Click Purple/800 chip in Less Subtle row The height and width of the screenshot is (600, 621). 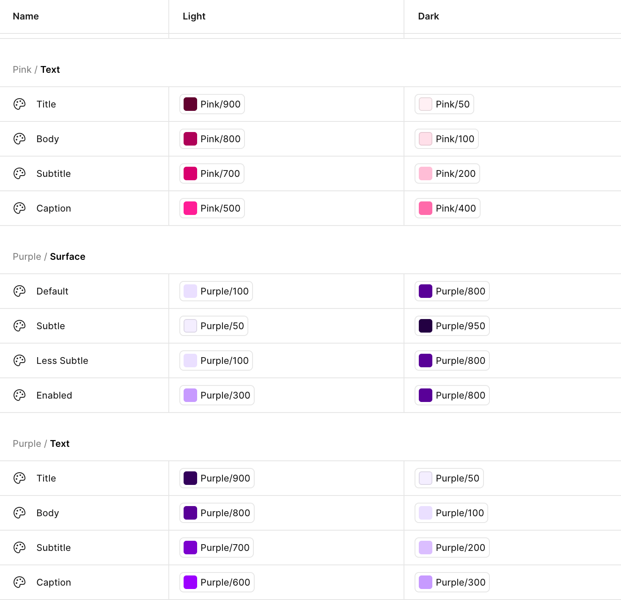point(452,361)
